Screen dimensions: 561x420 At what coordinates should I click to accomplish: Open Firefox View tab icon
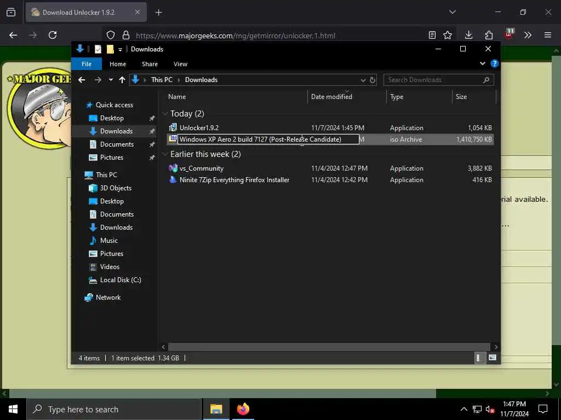pyautogui.click(x=11, y=12)
